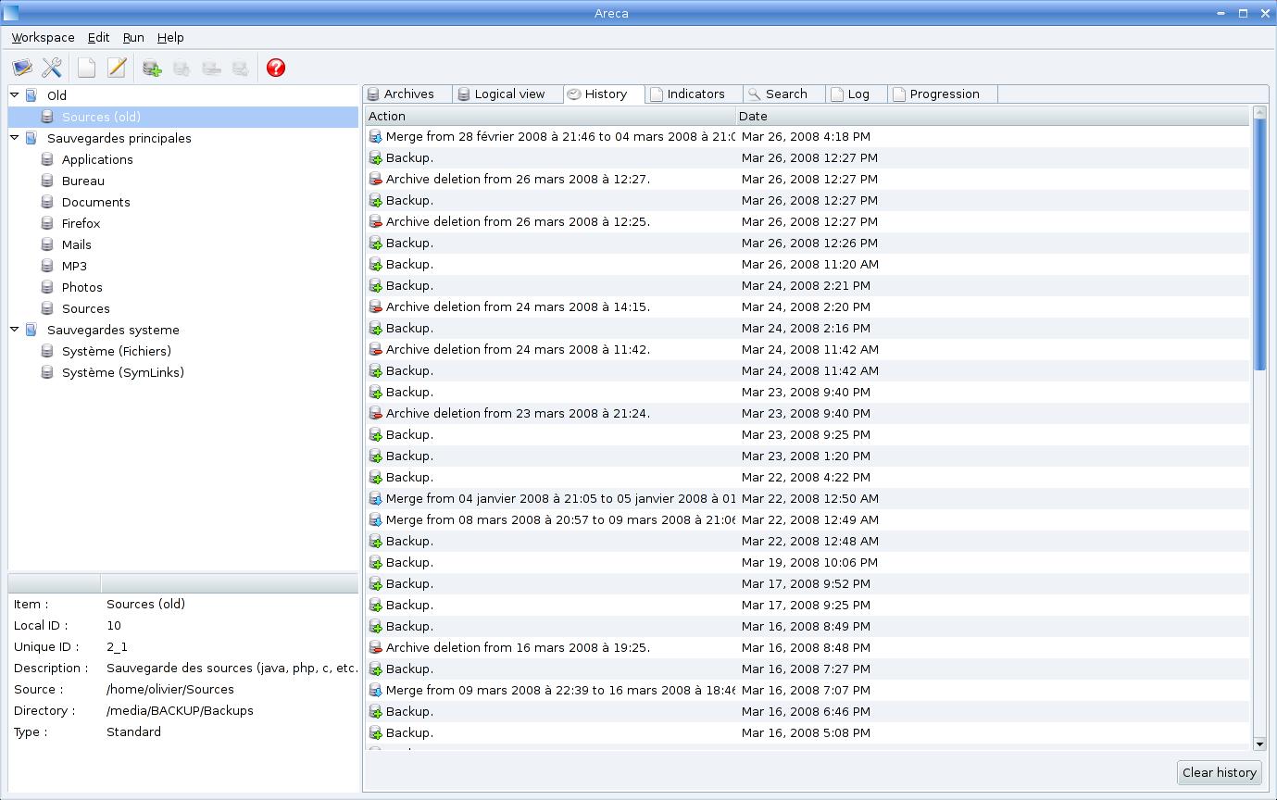Click the Unique ID value '2_1'
The image size is (1277, 800).
[117, 646]
